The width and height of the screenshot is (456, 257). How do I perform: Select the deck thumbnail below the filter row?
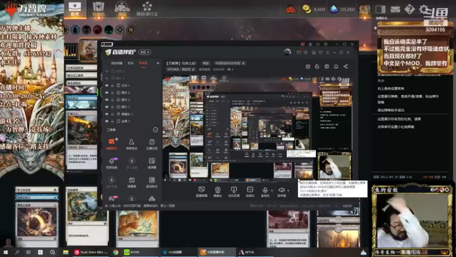88,50
